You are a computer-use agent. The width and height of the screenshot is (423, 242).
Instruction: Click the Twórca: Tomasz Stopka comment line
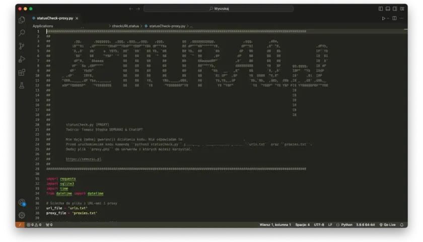[104, 130]
